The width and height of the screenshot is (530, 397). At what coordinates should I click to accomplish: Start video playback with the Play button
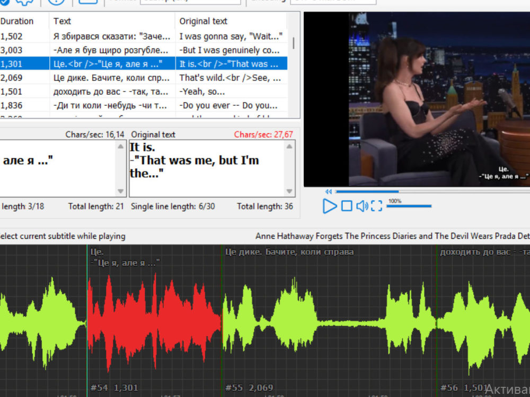click(x=330, y=206)
